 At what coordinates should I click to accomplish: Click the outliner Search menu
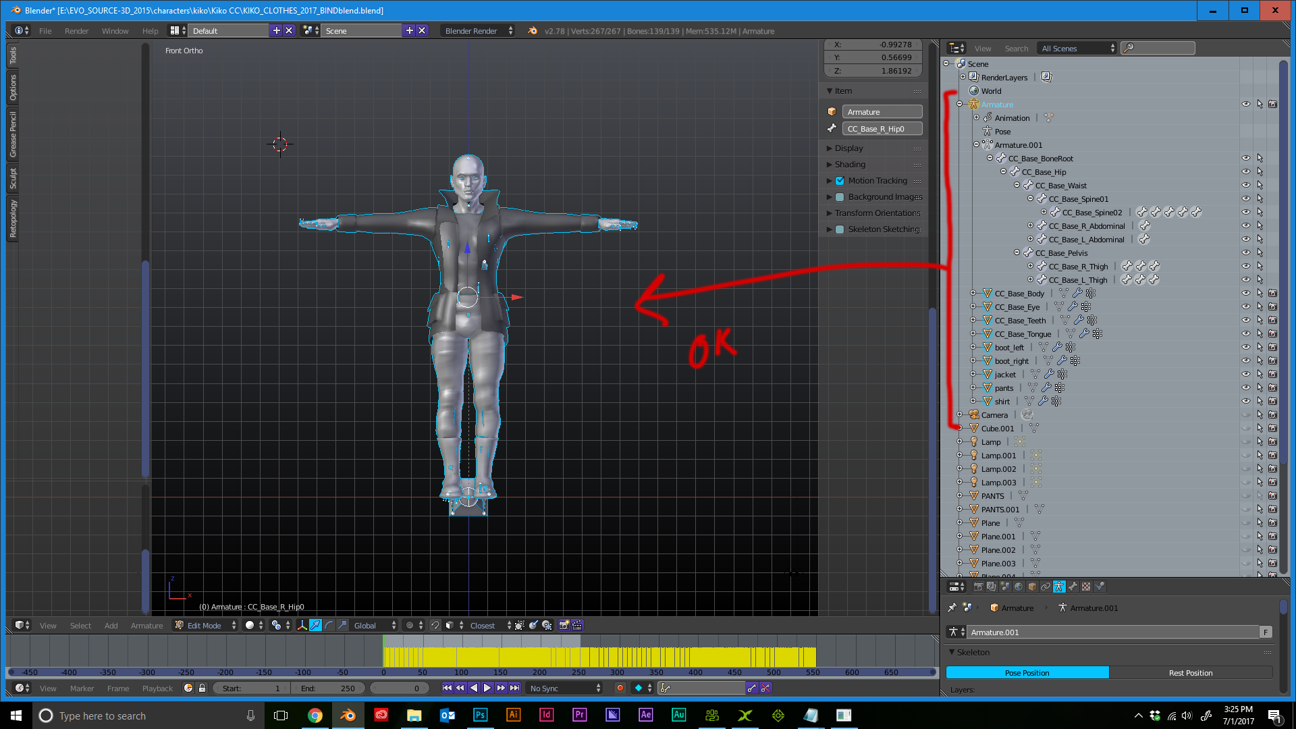coord(1016,48)
